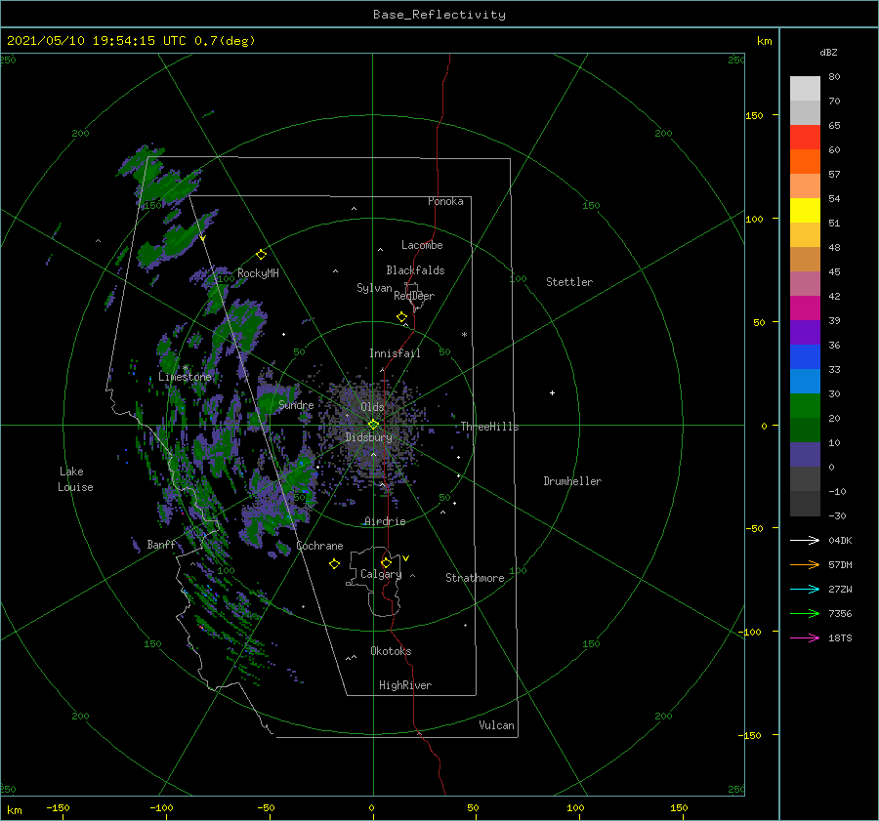Click the RedDeer city label
Image resolution: width=879 pixels, height=821 pixels.
pyautogui.click(x=414, y=296)
